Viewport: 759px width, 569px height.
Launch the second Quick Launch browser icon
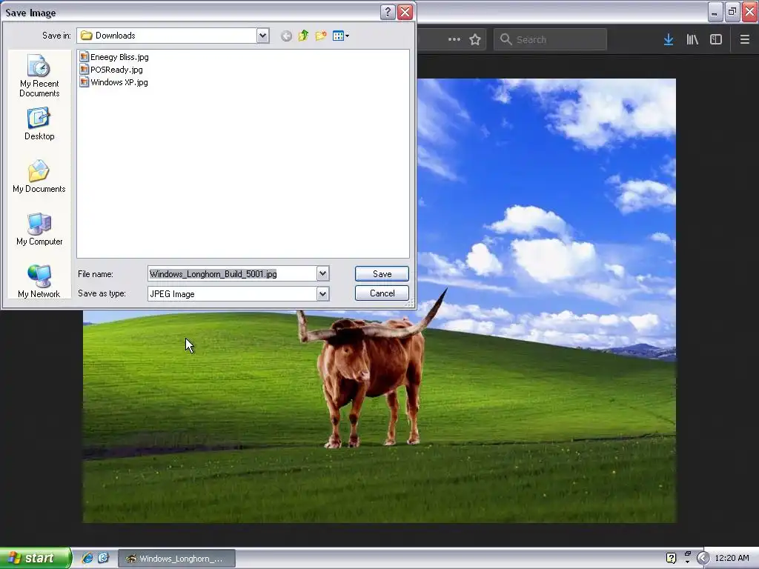click(103, 558)
